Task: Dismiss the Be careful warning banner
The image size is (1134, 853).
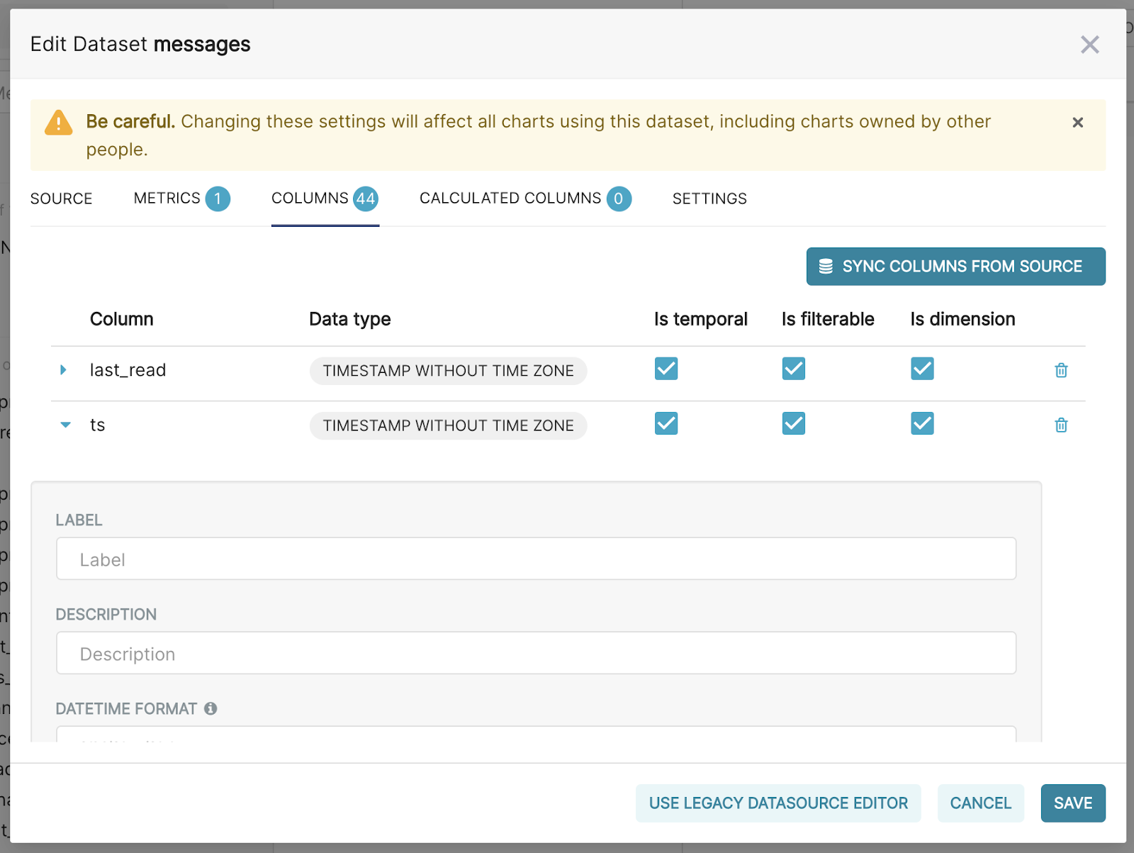Action: [x=1077, y=122]
